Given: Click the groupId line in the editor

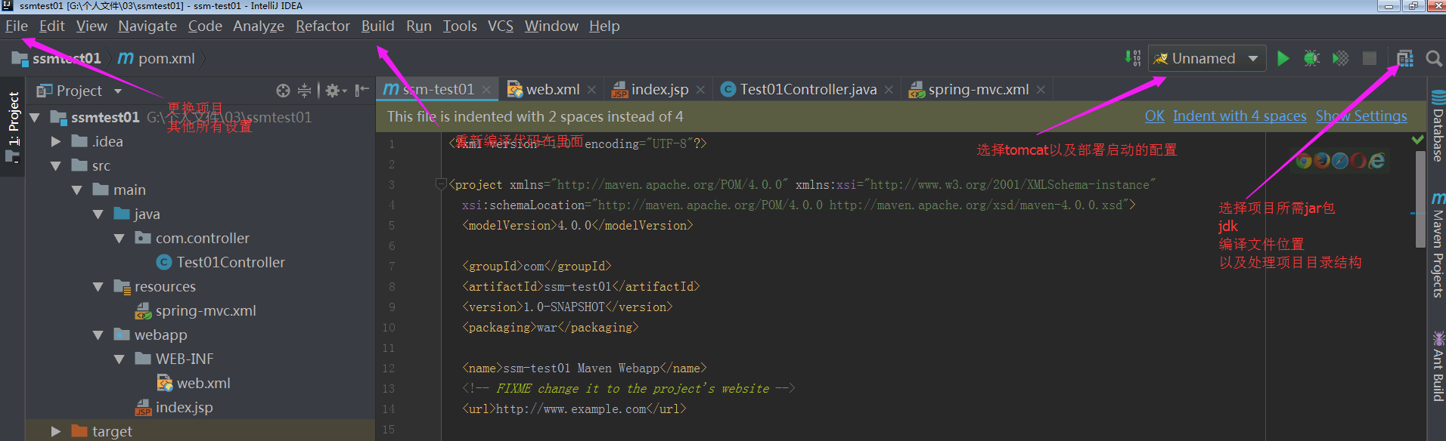Looking at the screenshot, I should [536, 267].
